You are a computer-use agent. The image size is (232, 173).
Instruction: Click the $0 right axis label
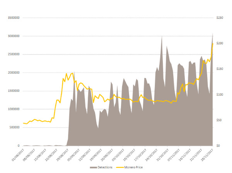218,146
